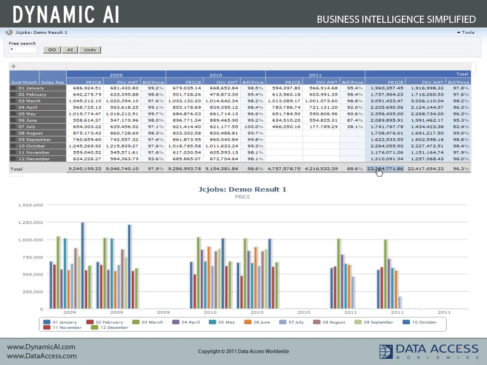
Task: Collapse the 03 March row
Action: [13, 101]
